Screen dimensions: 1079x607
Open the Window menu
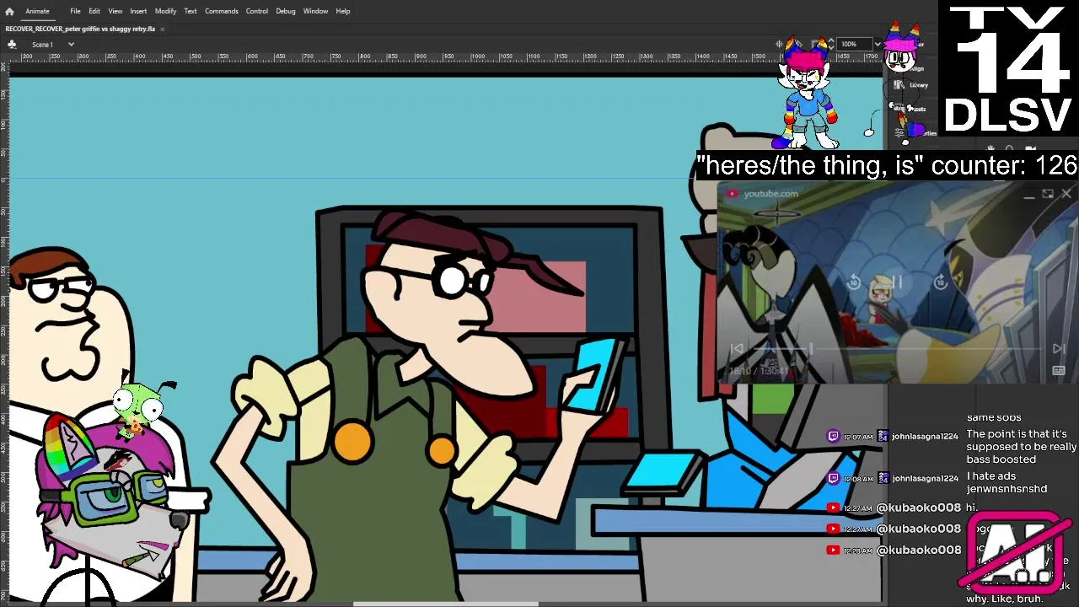tap(315, 11)
